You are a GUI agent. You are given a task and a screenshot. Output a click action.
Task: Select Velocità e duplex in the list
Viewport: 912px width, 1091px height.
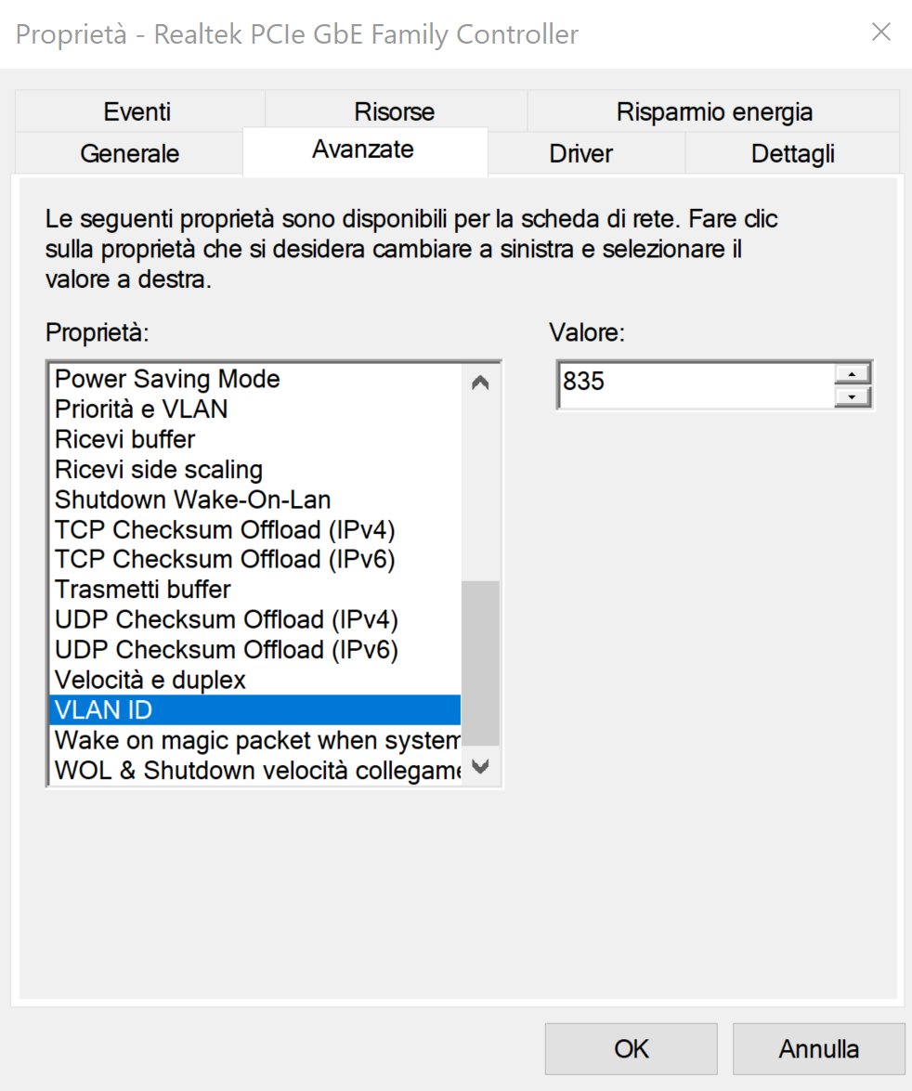pyautogui.click(x=255, y=680)
